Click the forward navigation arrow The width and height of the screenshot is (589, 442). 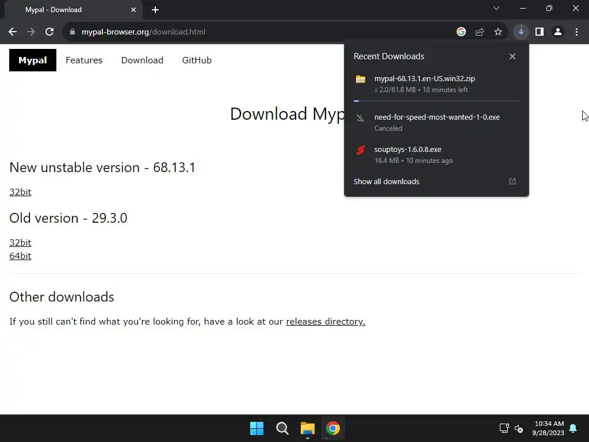[x=31, y=32]
